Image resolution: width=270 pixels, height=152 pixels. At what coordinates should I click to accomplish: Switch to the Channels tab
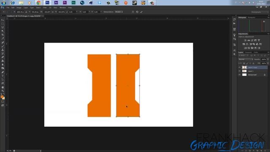[248, 52]
